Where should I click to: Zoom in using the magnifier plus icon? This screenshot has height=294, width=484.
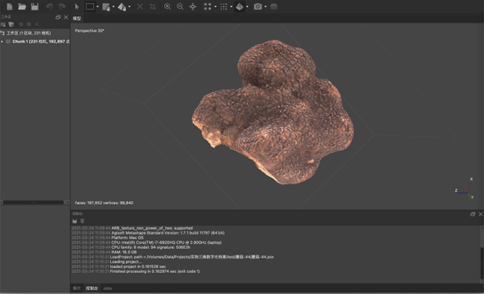pos(168,7)
